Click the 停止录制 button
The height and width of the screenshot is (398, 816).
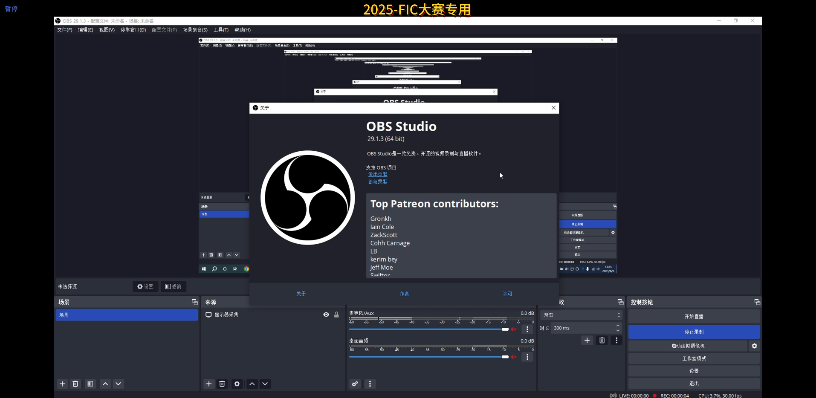point(694,332)
